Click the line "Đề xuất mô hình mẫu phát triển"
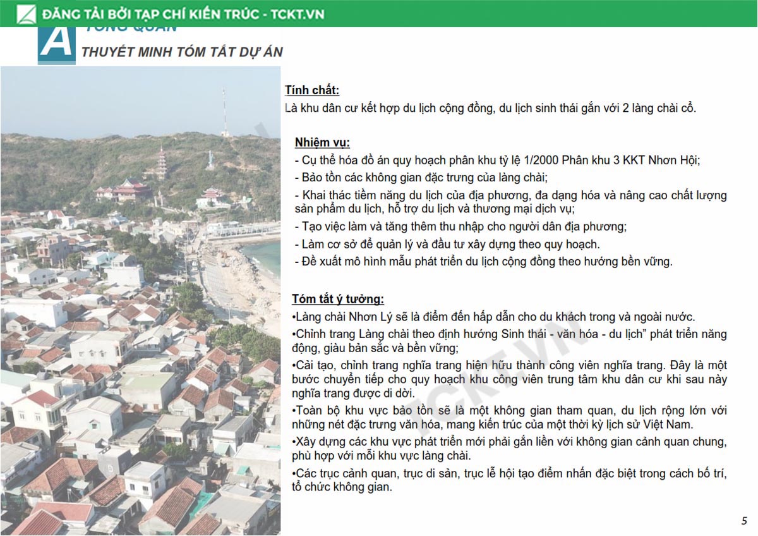This screenshot has width=758, height=536. (x=483, y=262)
